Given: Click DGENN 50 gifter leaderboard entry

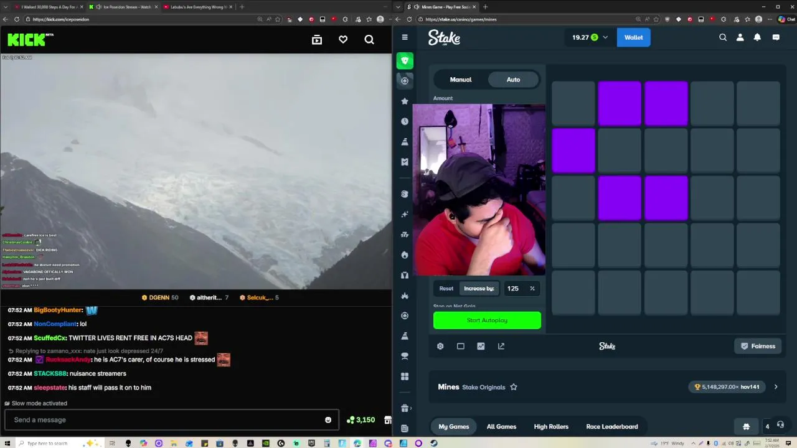Looking at the screenshot, I should [160, 297].
